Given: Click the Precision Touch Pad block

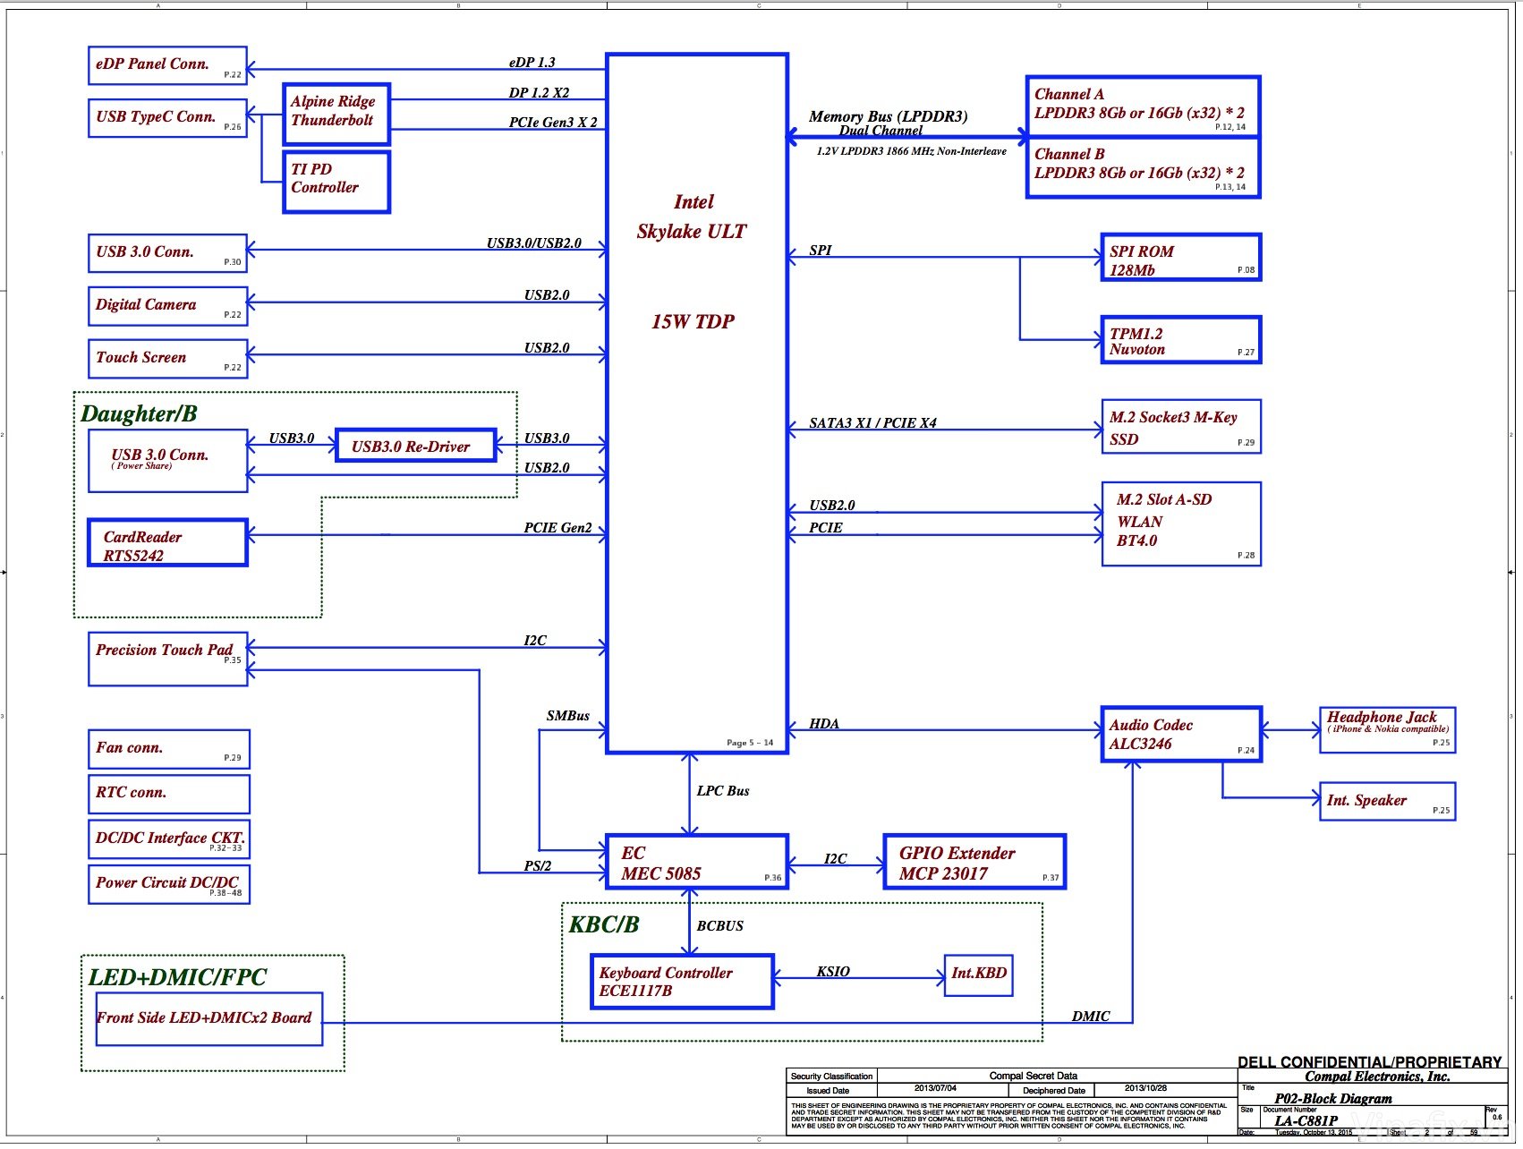Looking at the screenshot, I should [167, 660].
